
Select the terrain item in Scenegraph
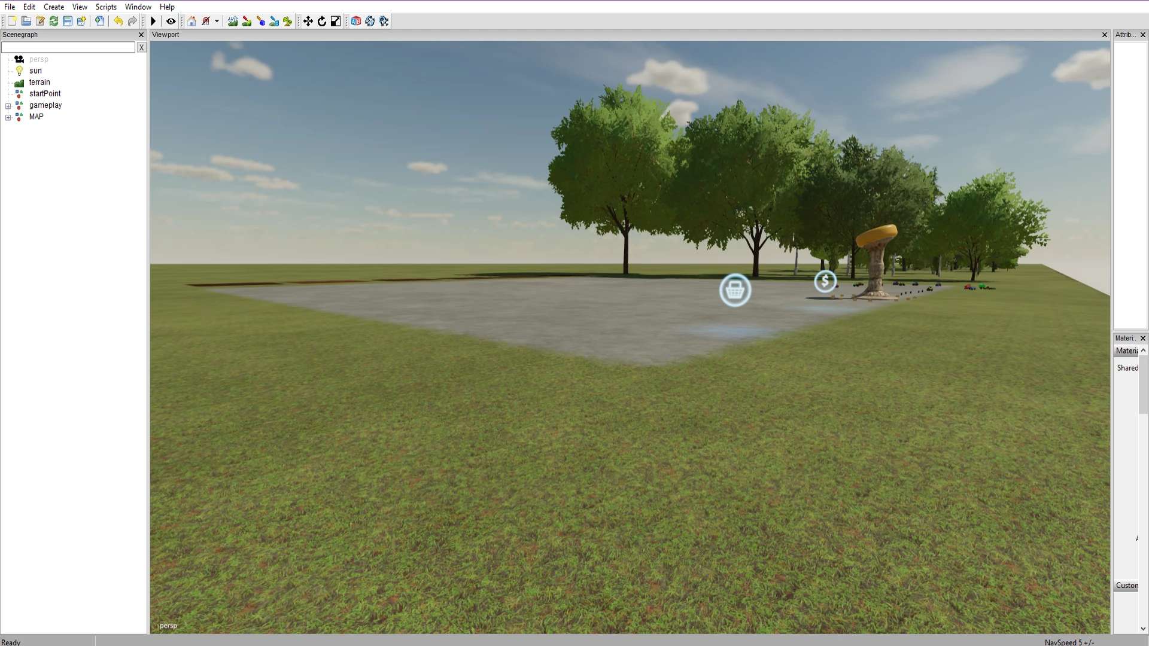point(39,83)
